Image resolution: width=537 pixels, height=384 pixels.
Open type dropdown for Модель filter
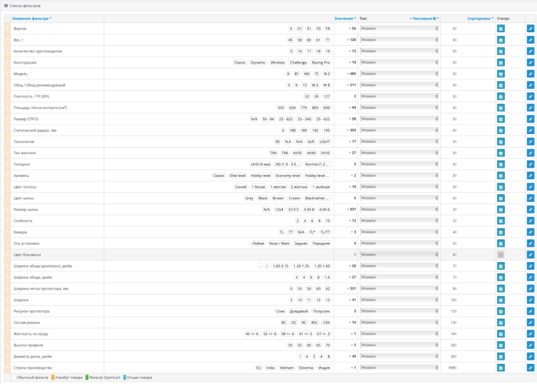point(399,74)
